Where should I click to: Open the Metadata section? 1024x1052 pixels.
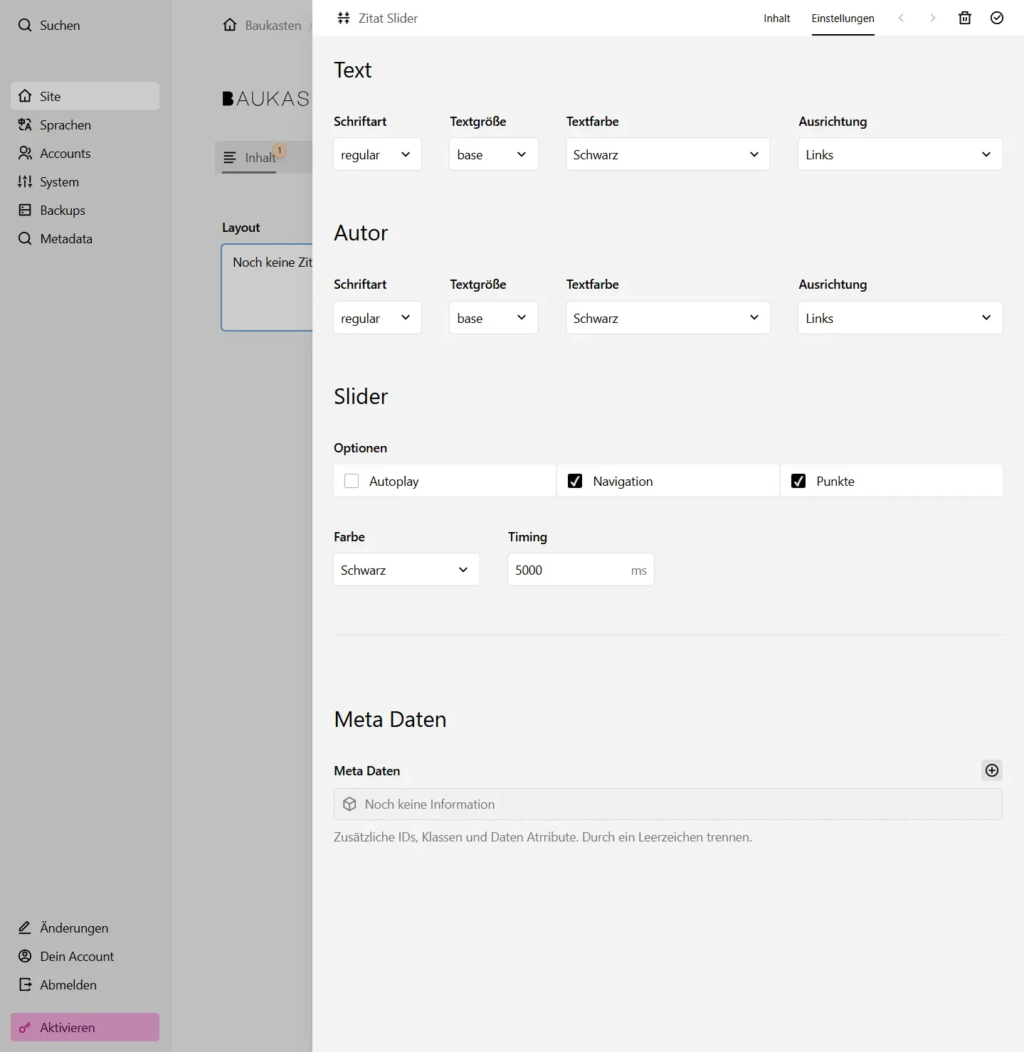coord(65,238)
